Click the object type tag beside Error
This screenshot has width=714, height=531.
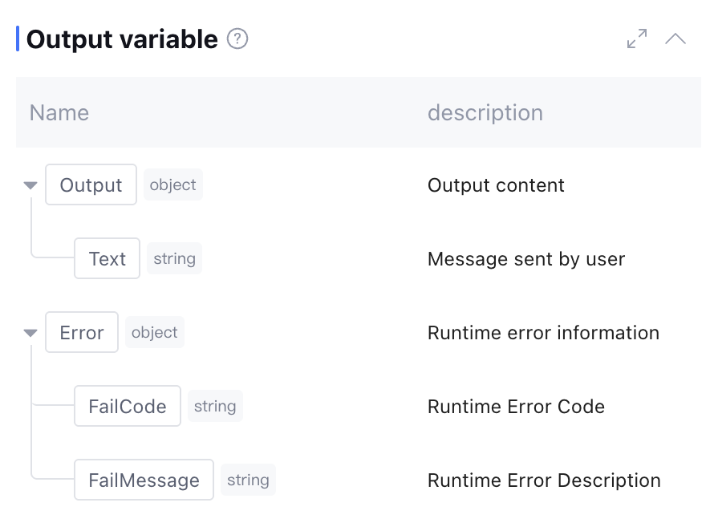coord(155,333)
